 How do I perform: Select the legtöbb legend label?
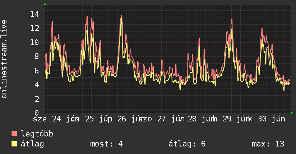tap(37, 134)
